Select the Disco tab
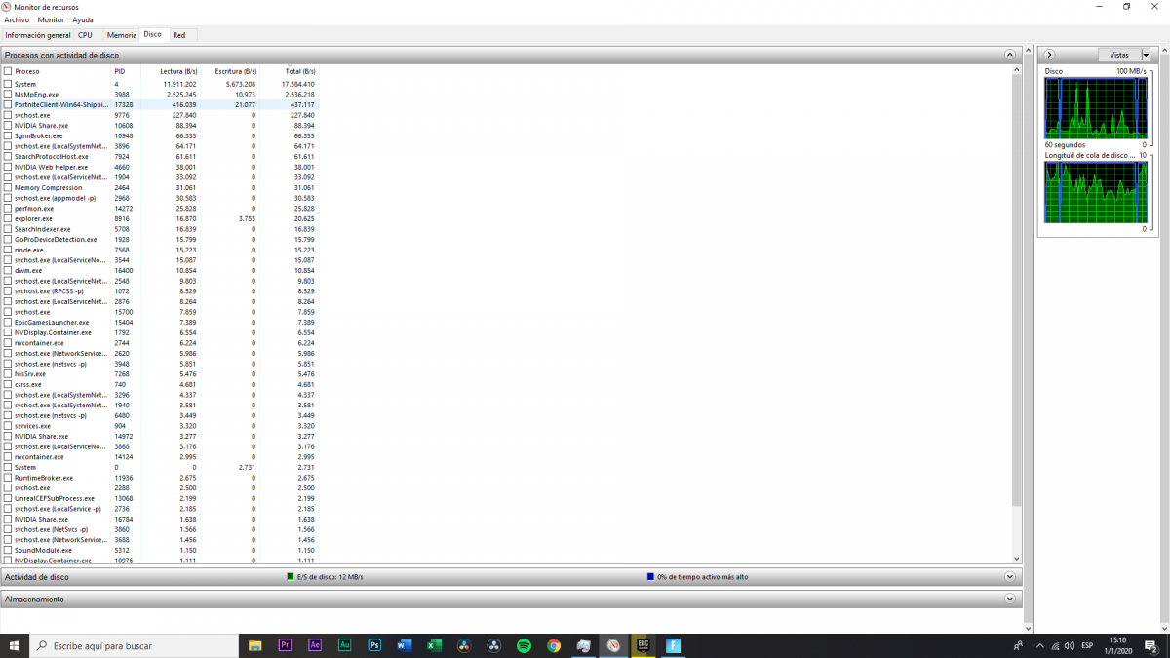The width and height of the screenshot is (1170, 658). click(x=153, y=34)
